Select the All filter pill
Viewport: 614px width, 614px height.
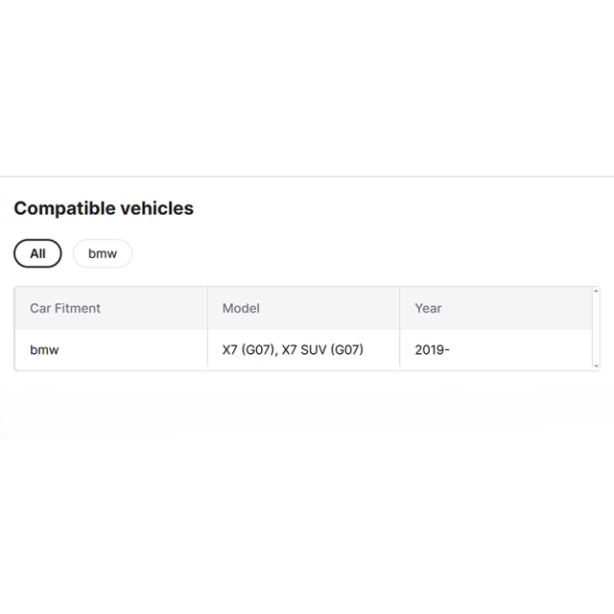tap(37, 253)
